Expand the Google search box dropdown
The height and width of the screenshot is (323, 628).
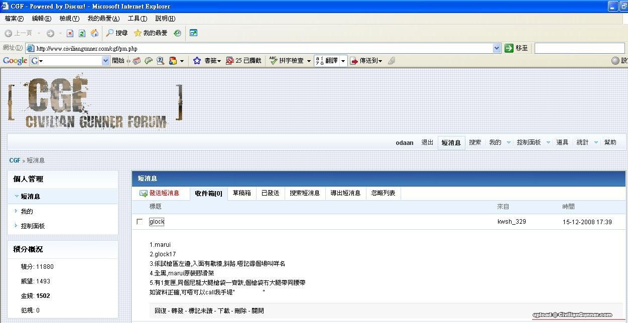[x=105, y=61]
